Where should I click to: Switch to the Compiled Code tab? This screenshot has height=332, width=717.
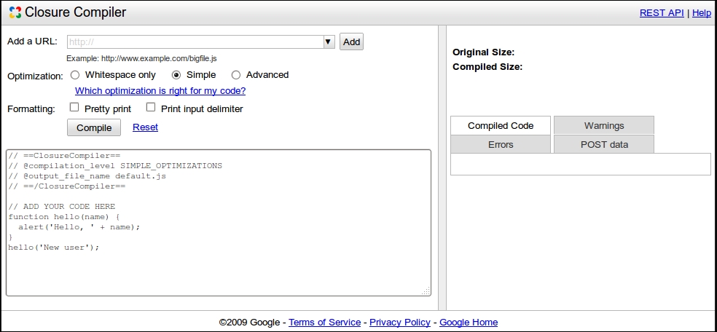[501, 125]
